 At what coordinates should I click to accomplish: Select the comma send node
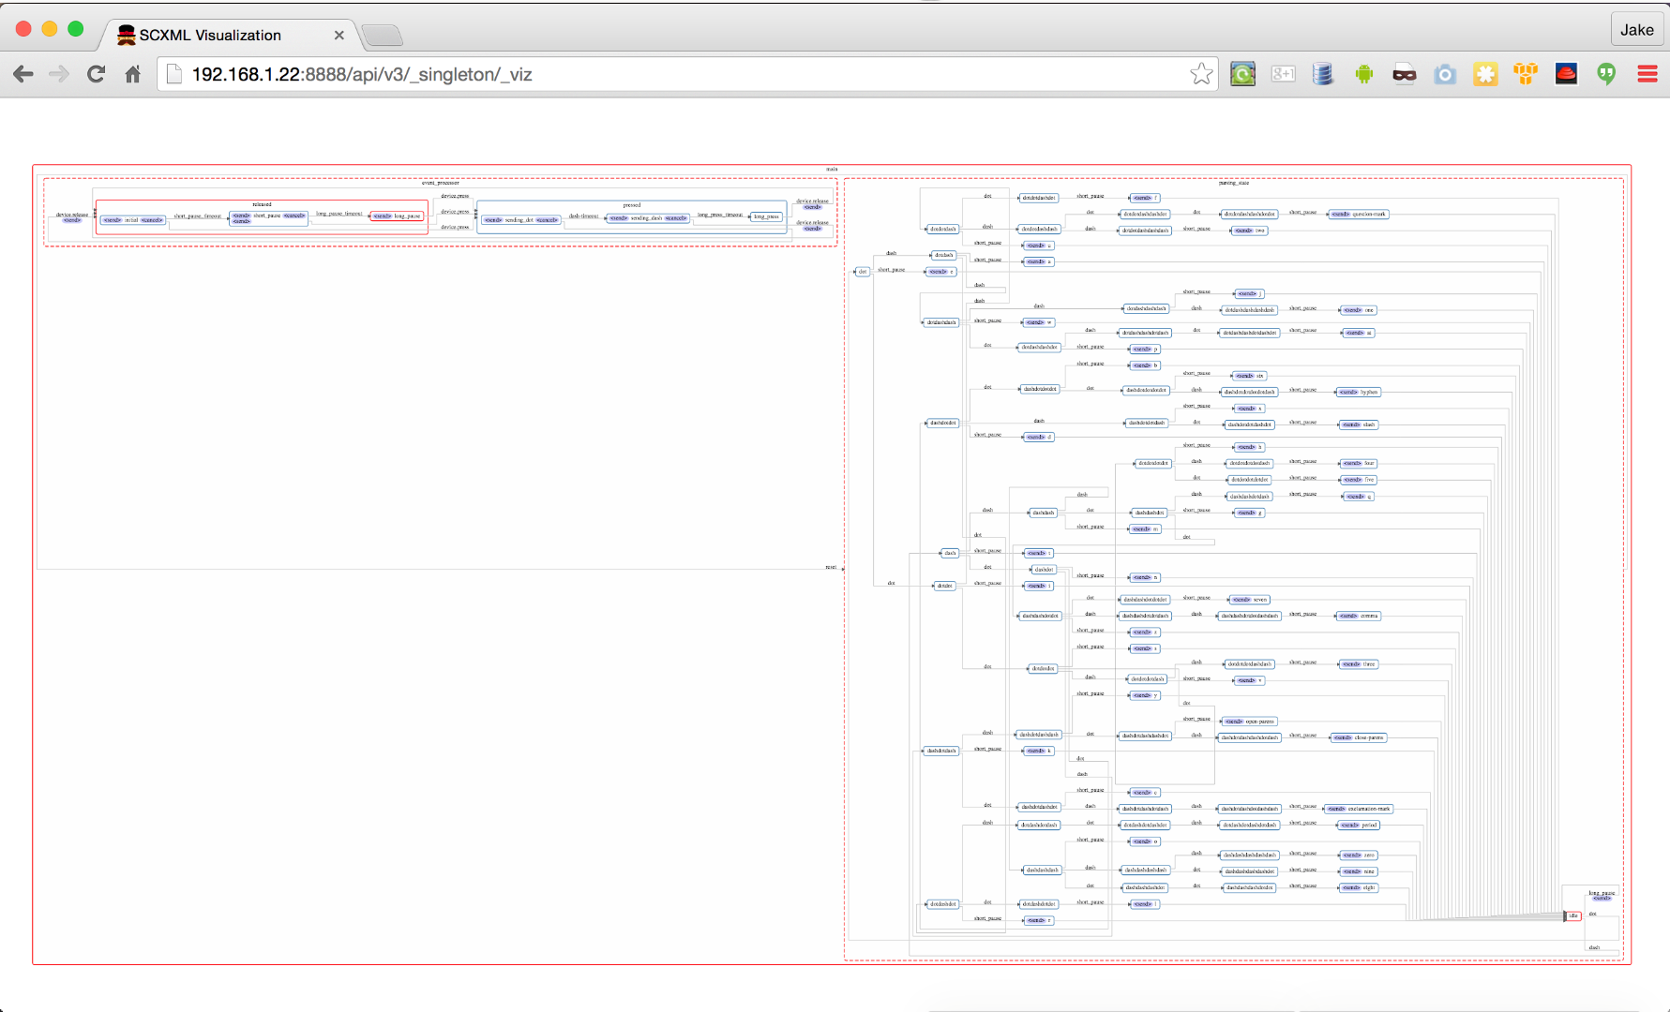pos(1359,616)
